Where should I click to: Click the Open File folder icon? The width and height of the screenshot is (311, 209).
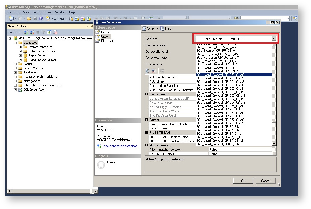29,19
